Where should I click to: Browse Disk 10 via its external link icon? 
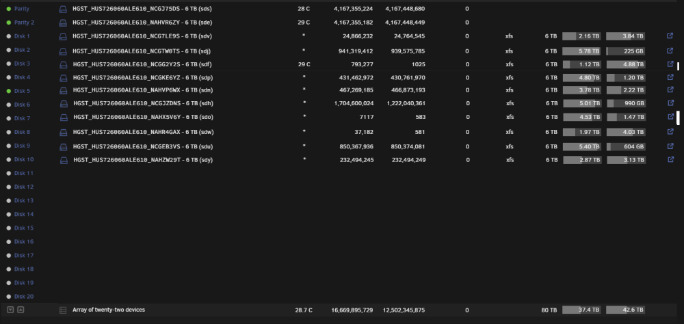[672, 159]
